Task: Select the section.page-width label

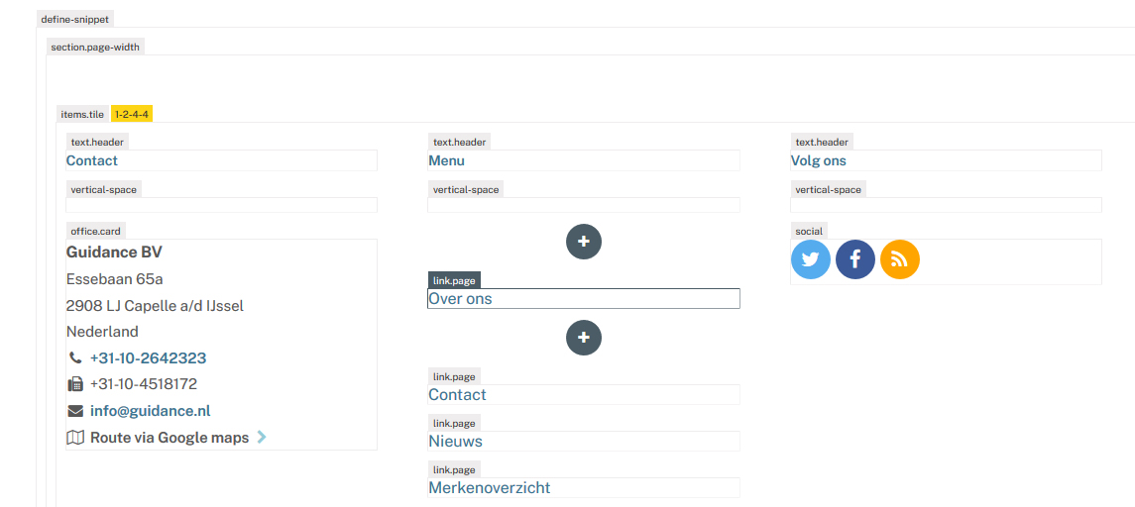Action: [x=95, y=47]
